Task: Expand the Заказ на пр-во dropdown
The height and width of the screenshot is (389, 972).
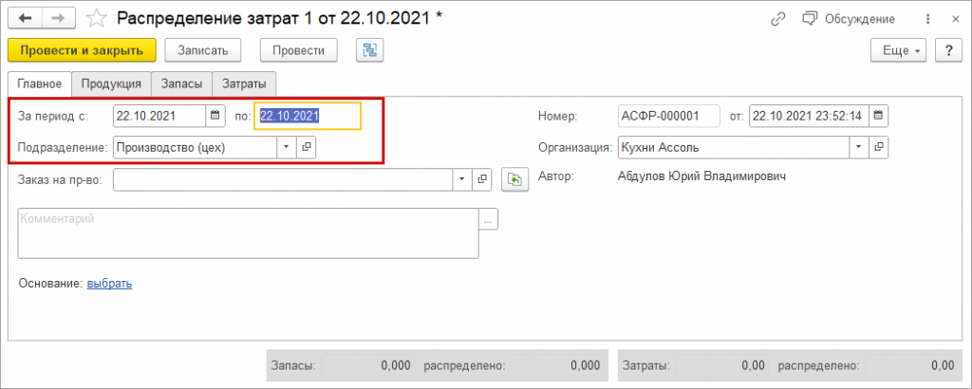Action: (x=461, y=179)
